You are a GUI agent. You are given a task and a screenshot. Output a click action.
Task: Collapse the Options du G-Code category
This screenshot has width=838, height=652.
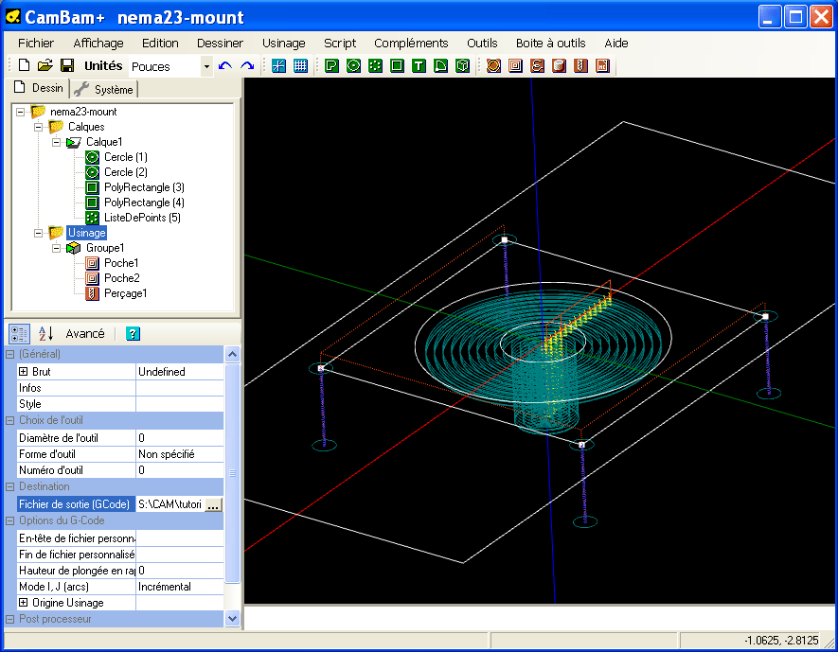9,520
